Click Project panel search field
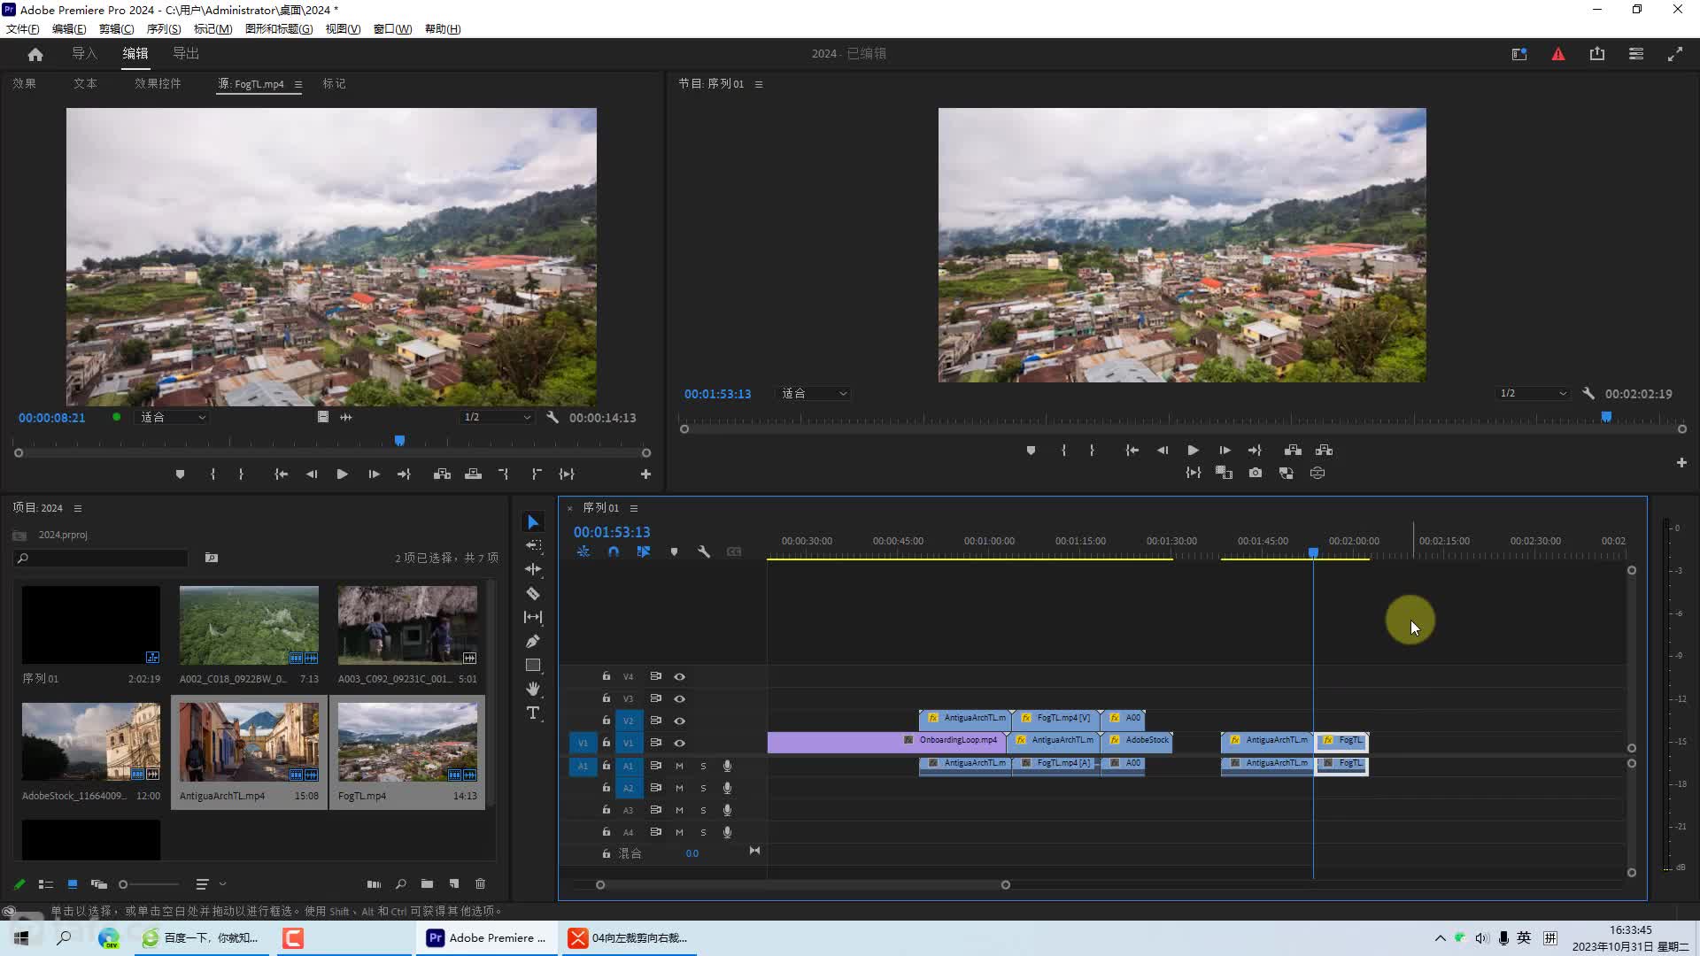 pos(100,559)
